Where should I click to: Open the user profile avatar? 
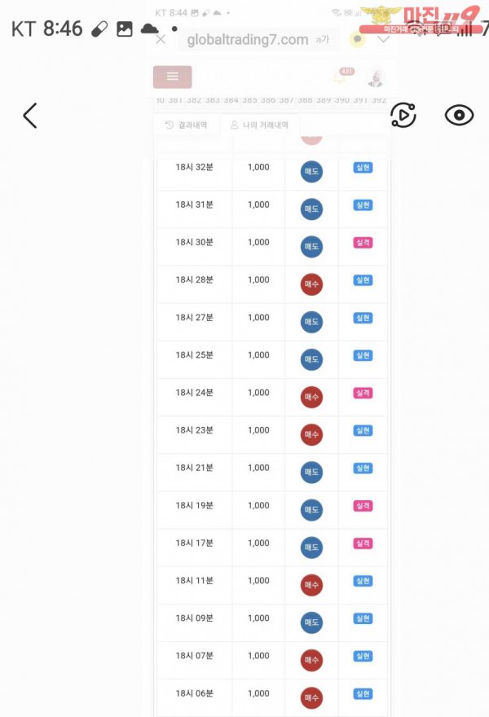pos(376,77)
